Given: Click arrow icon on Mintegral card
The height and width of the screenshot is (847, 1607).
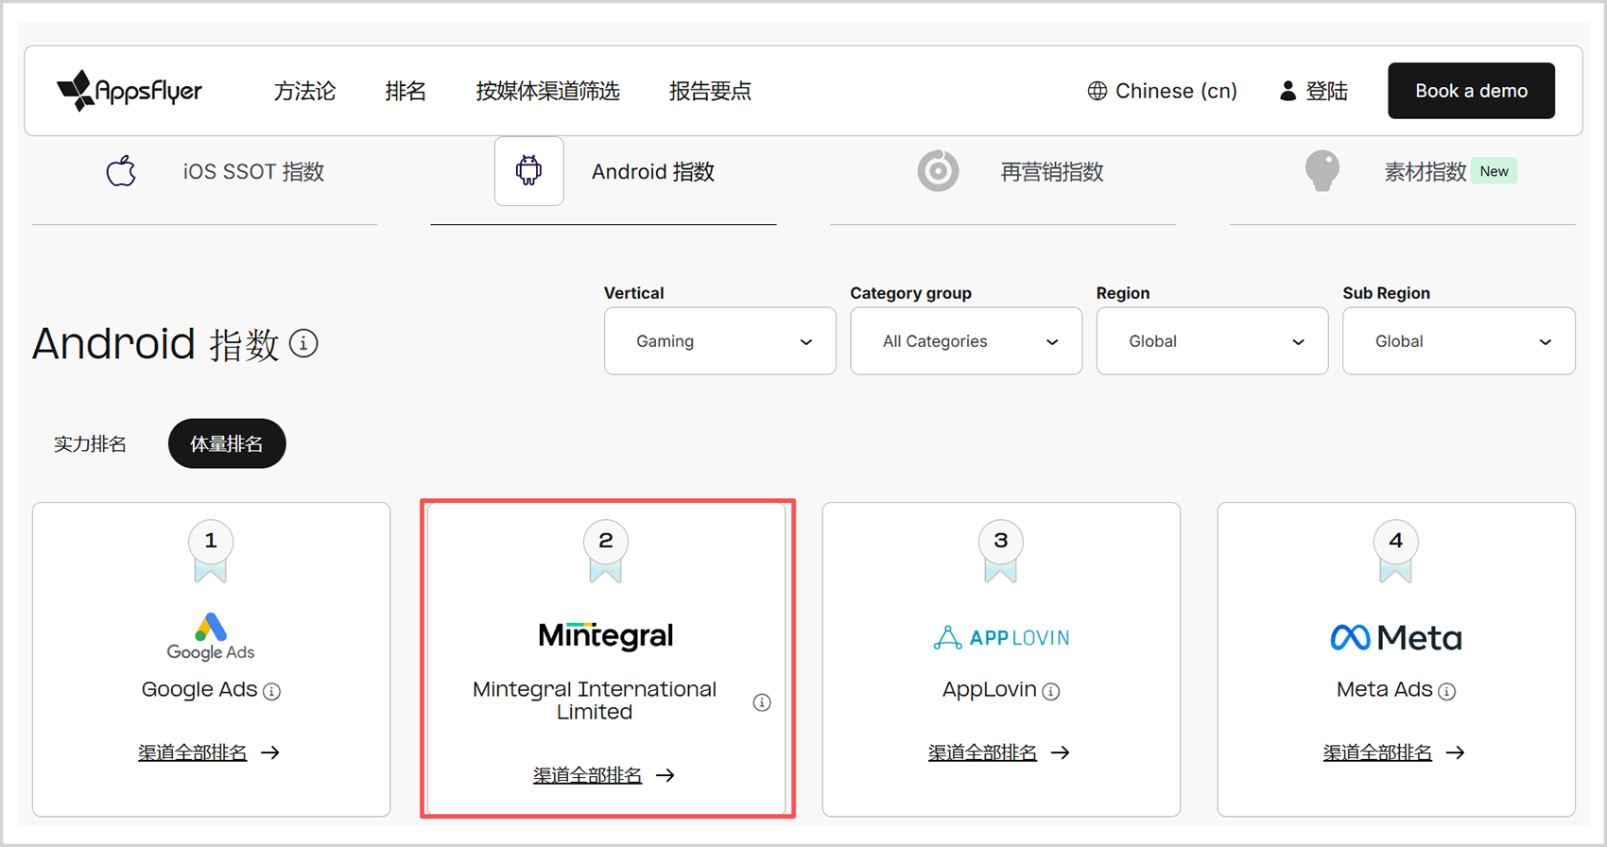Looking at the screenshot, I should pos(665,775).
